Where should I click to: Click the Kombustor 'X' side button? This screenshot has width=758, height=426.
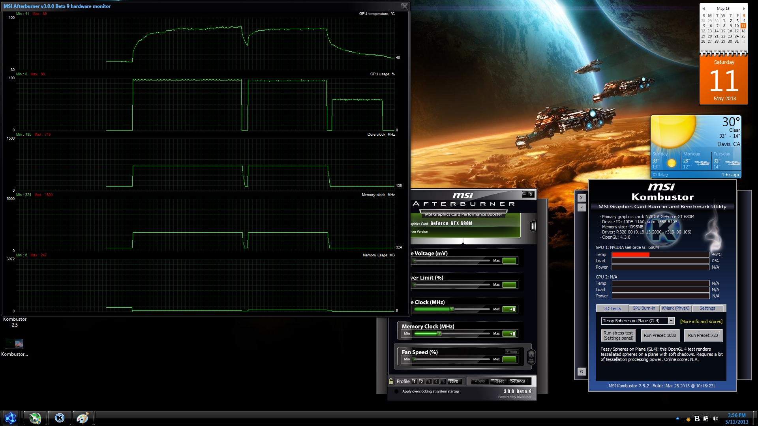(x=581, y=198)
